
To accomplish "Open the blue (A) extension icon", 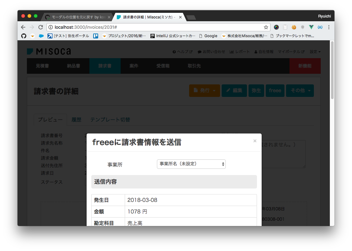I will [x=320, y=27].
